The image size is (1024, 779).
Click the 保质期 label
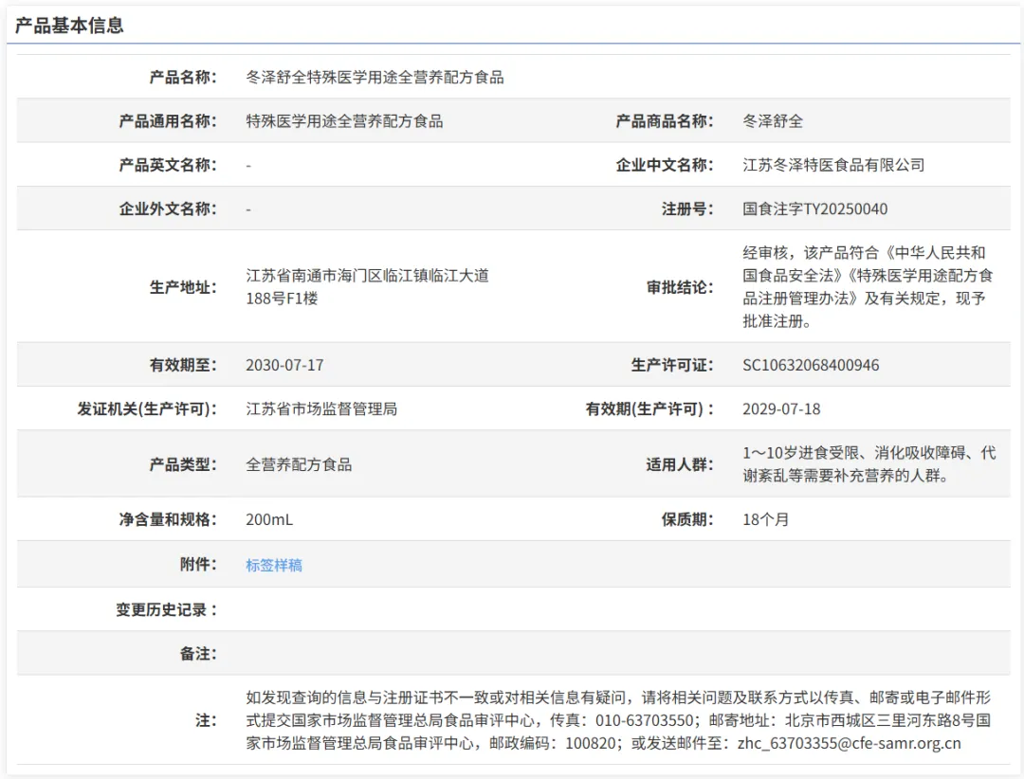tap(687, 519)
